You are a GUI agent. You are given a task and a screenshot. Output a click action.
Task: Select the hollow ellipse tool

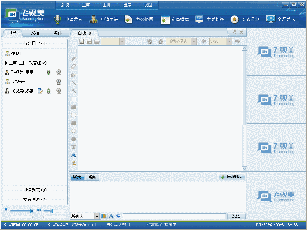click(x=74, y=131)
